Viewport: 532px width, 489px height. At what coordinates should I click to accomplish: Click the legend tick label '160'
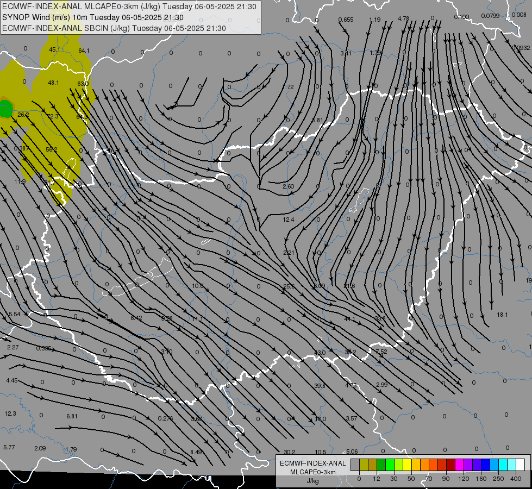pos(481,479)
